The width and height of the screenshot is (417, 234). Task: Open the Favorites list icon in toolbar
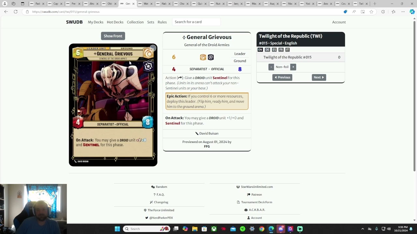(x=394, y=12)
